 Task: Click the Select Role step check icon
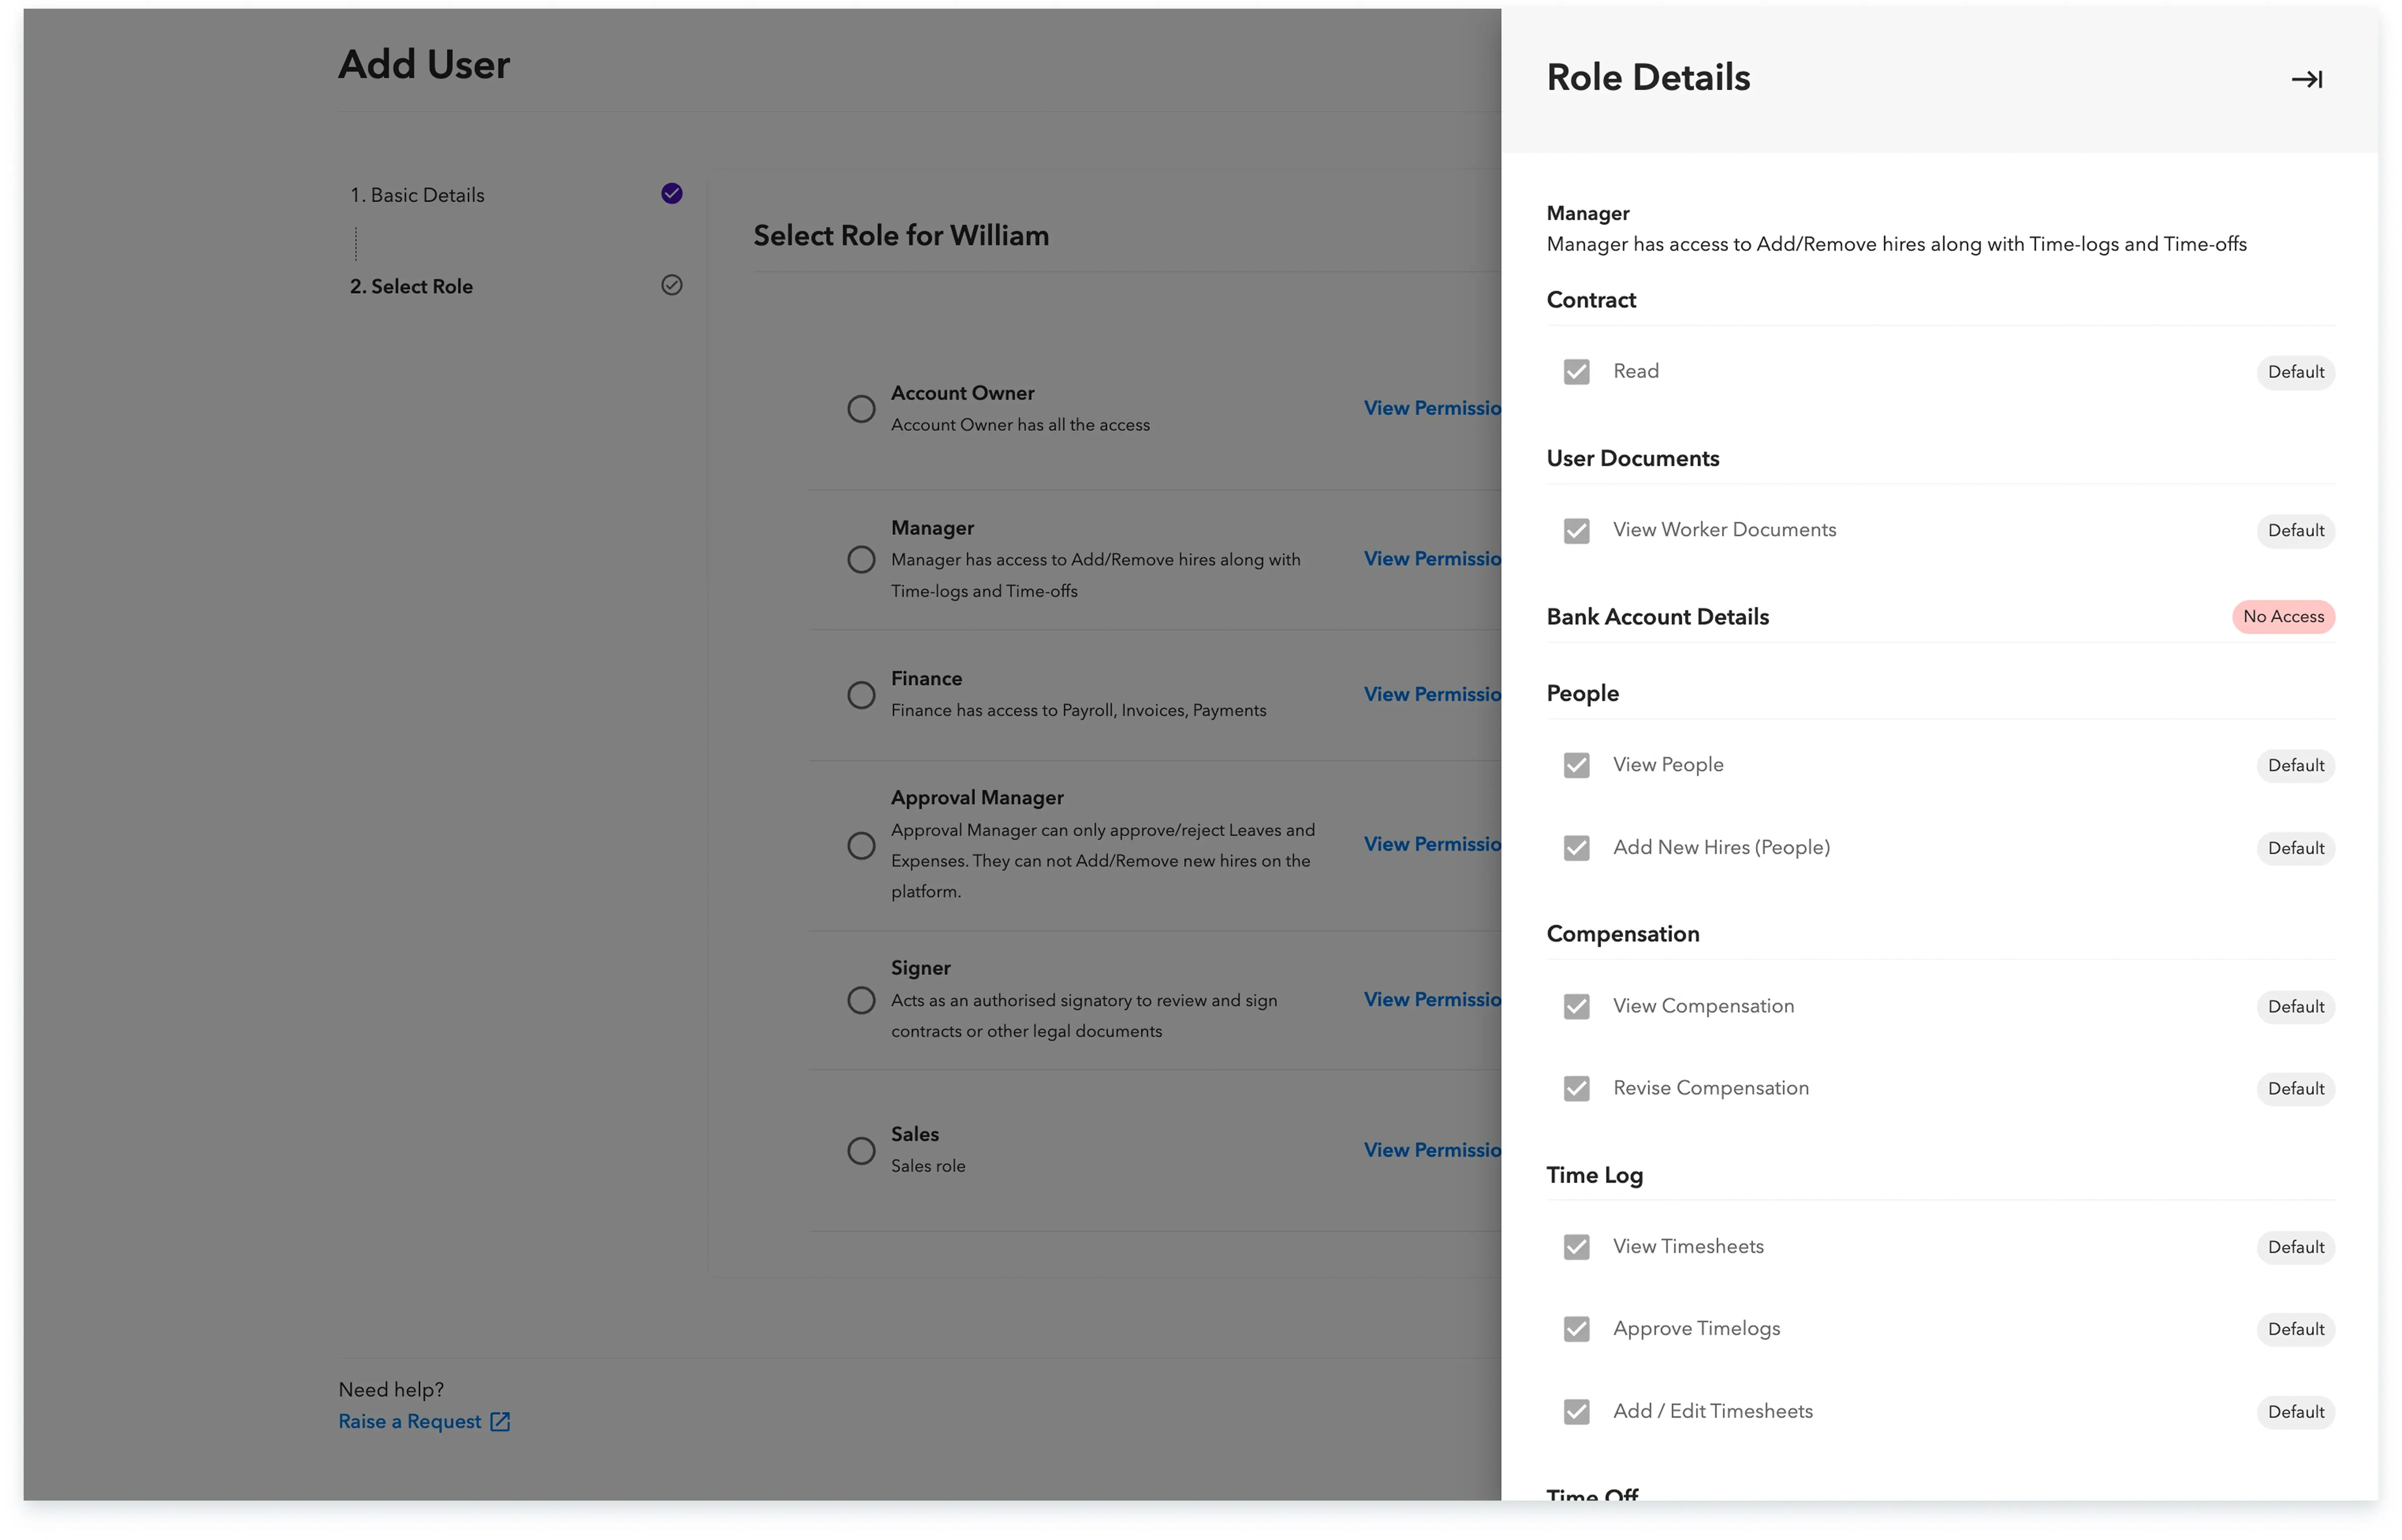[671, 285]
